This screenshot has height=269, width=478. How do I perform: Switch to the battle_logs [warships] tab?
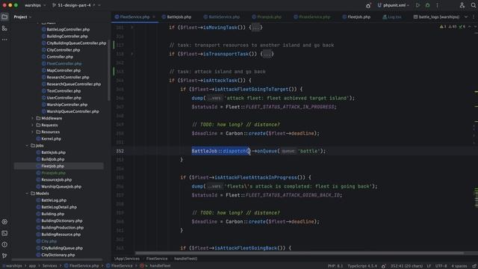point(436,17)
